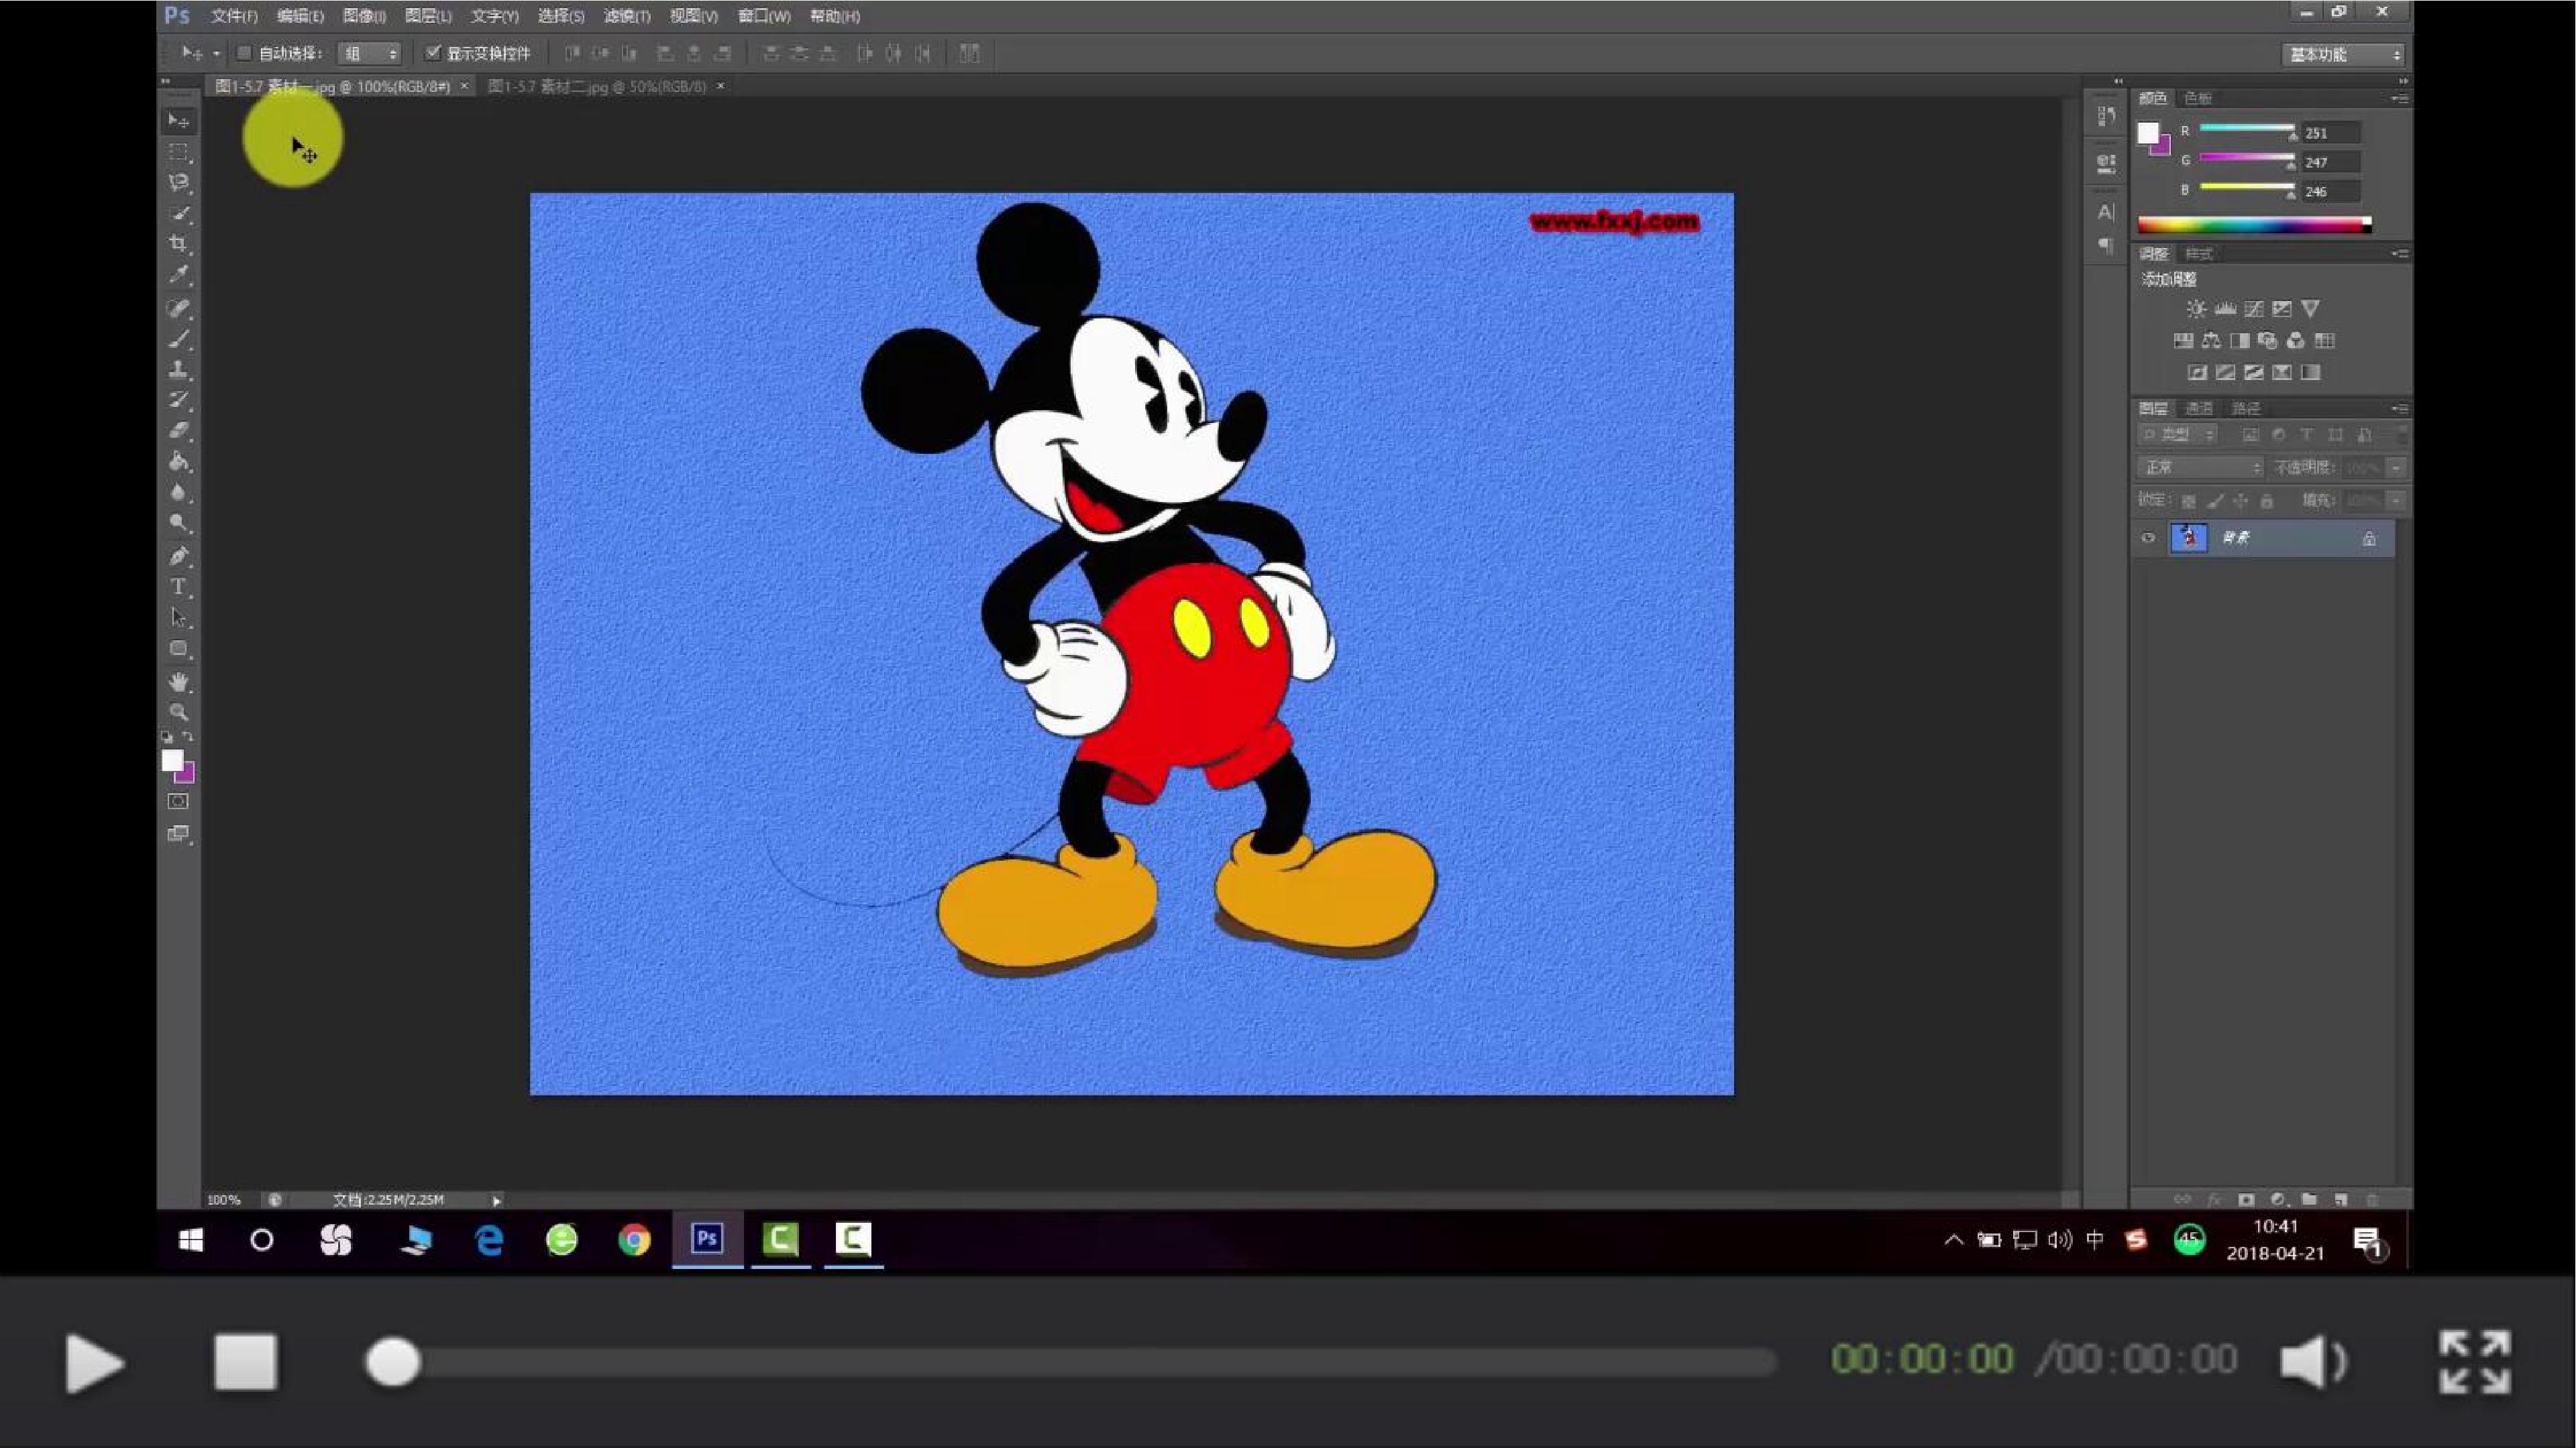This screenshot has width=2576, height=1448.
Task: Select the Blur tool
Action: point(179,493)
